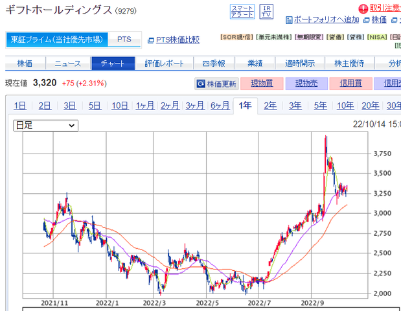Select the チャート tab
Image resolution: width=401 pixels, height=311 pixels.
pyautogui.click(x=113, y=63)
